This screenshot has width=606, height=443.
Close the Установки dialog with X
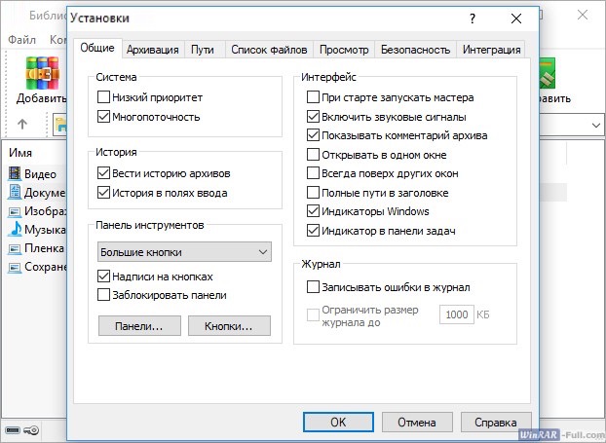pos(516,18)
